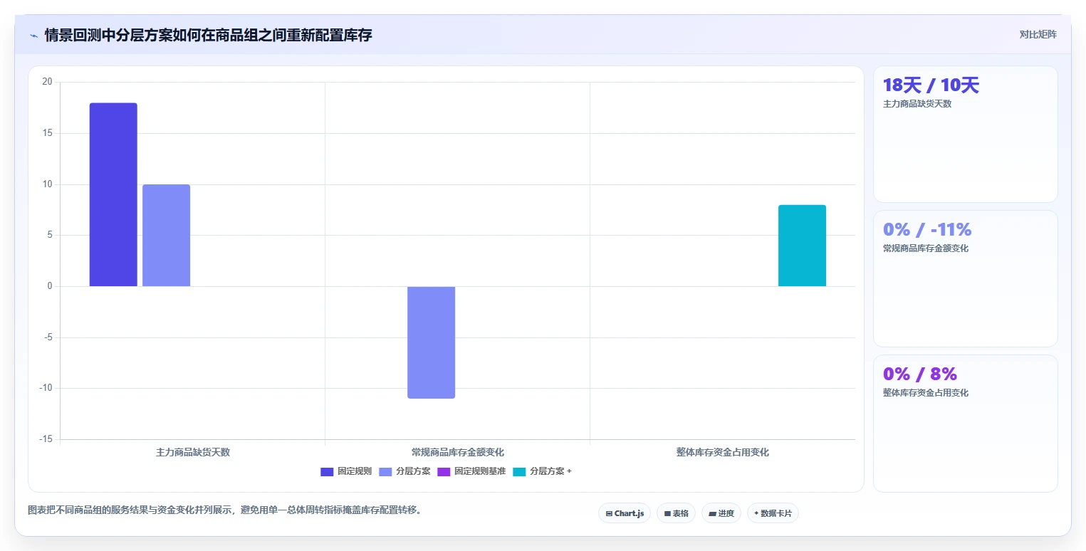Click the 整体库存资金占用变化 card caption
The width and height of the screenshot is (1086, 551).
click(x=926, y=393)
